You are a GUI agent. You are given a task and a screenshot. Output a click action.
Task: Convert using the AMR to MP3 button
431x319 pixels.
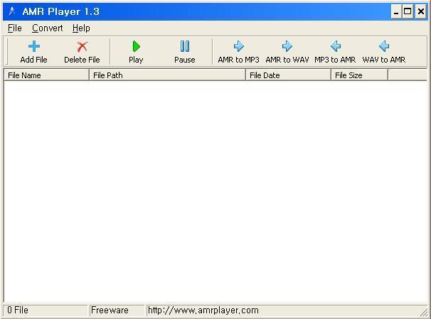point(238,52)
